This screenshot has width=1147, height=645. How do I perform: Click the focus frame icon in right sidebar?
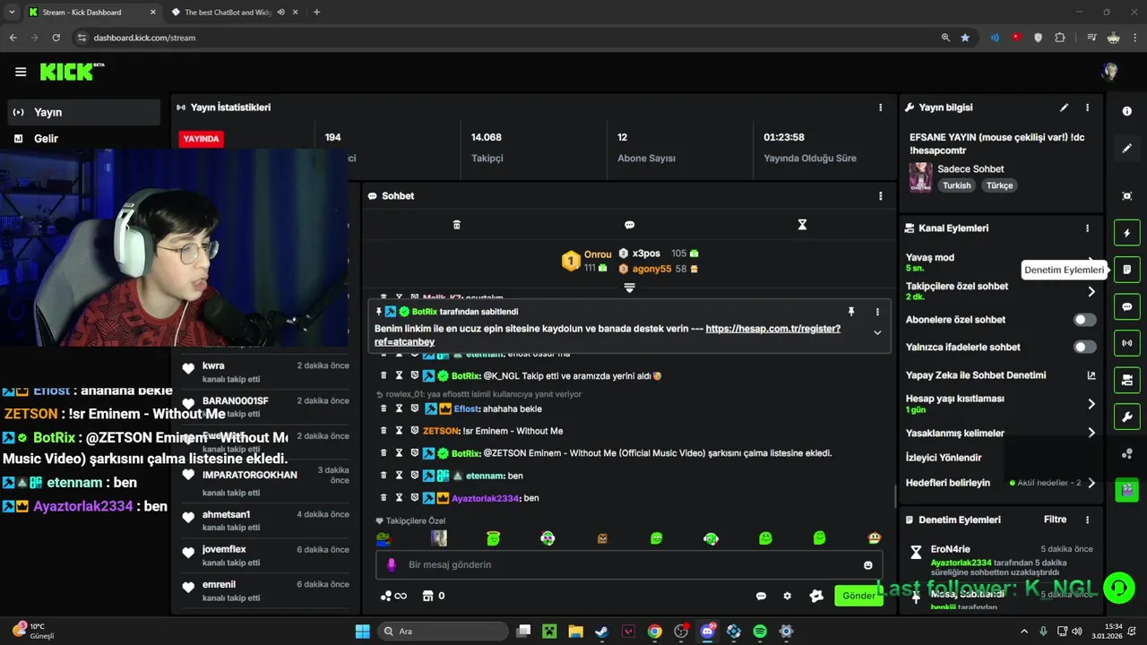[1126, 195]
